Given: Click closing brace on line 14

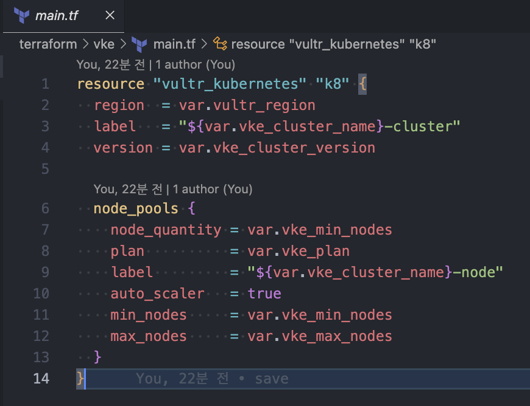Looking at the screenshot, I should coord(80,379).
